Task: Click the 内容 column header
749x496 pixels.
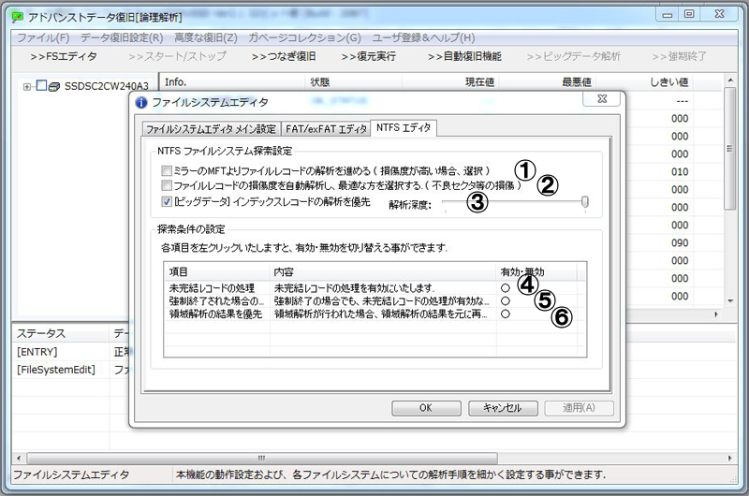Action: (383, 272)
